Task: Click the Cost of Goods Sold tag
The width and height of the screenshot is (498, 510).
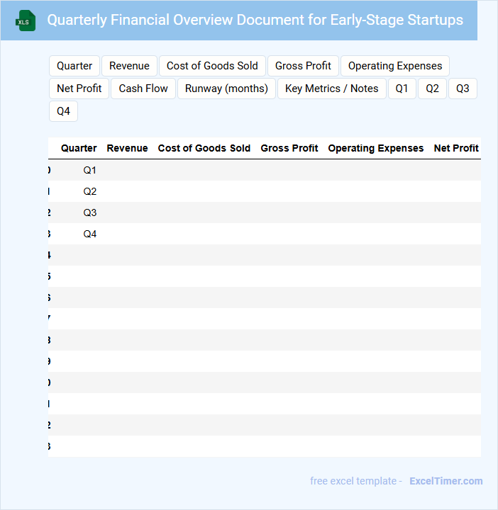Action: click(212, 66)
